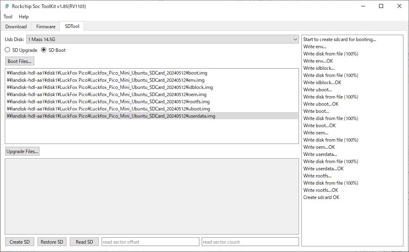Expand the Usb Disk dropdown
409x252 pixels.
pos(162,39)
